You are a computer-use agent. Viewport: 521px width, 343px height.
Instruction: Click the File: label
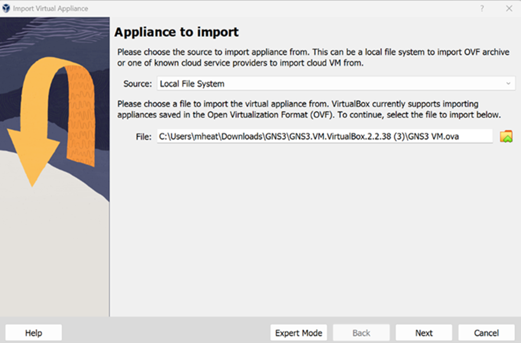[x=144, y=137]
